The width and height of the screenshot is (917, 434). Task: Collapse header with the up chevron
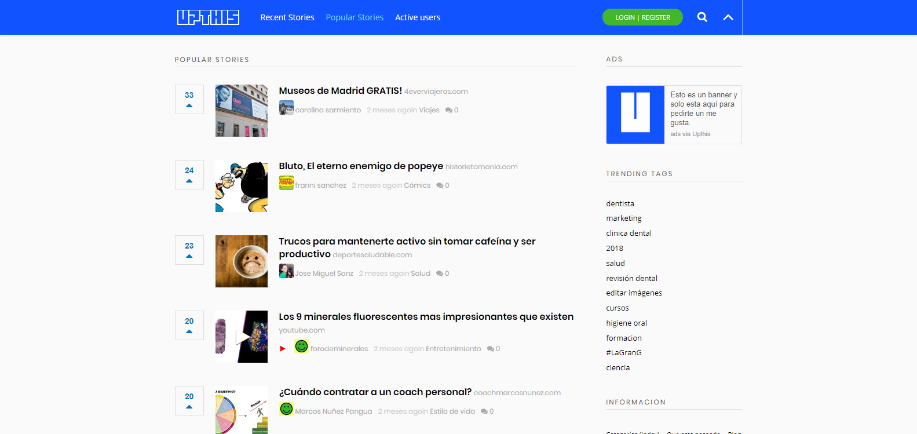tap(728, 17)
